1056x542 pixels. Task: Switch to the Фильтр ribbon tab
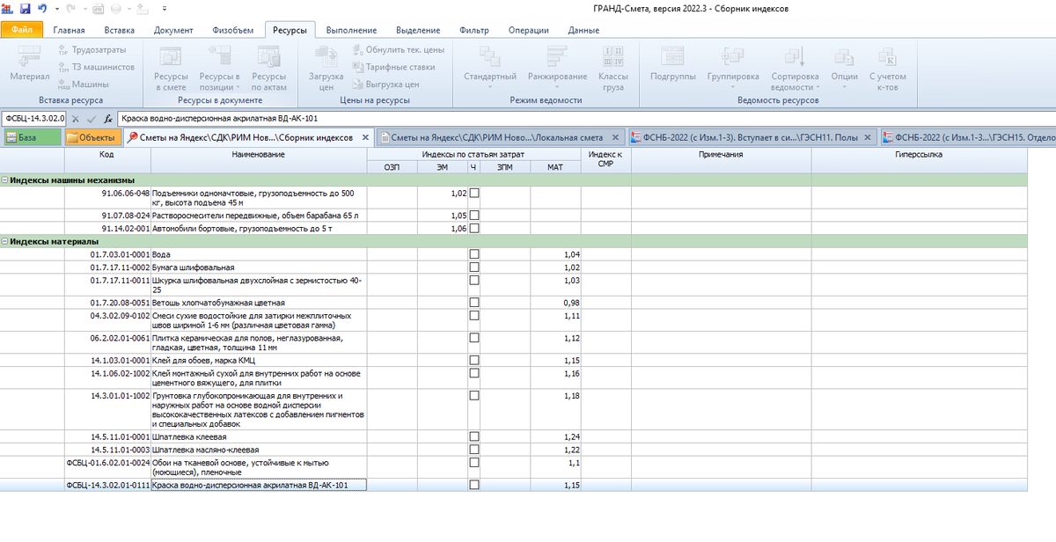(474, 30)
